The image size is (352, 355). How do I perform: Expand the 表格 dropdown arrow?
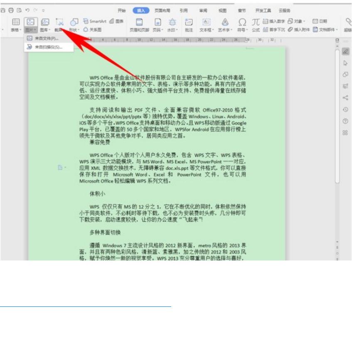(20, 30)
